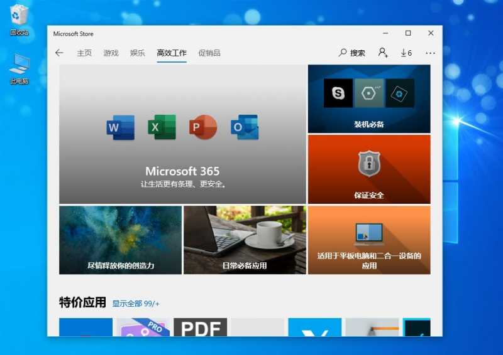This screenshot has width=503, height=355.
Task: Open the blue first deal app tile
Action: pos(86,327)
